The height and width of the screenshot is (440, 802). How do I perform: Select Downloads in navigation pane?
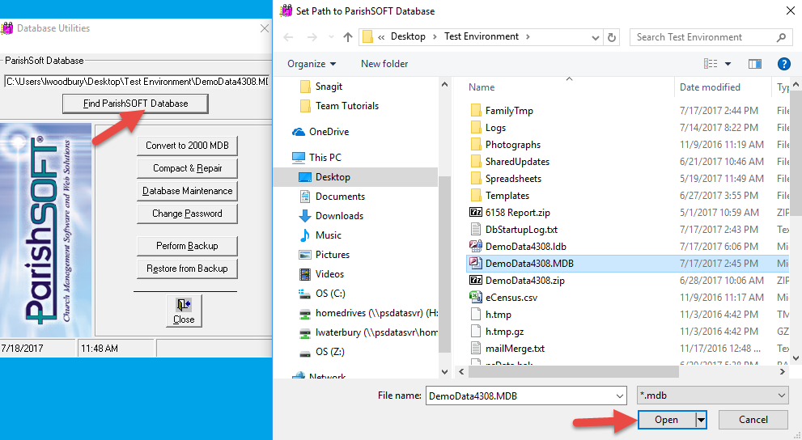(x=331, y=216)
